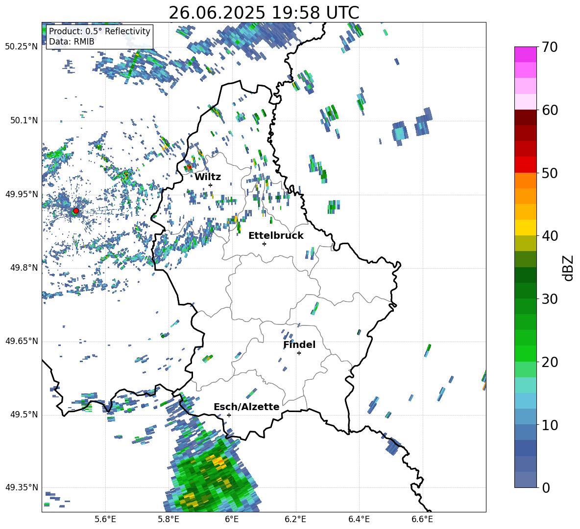Click the 5.8°E longitude label
This screenshot has width=580, height=529.
click(x=169, y=519)
